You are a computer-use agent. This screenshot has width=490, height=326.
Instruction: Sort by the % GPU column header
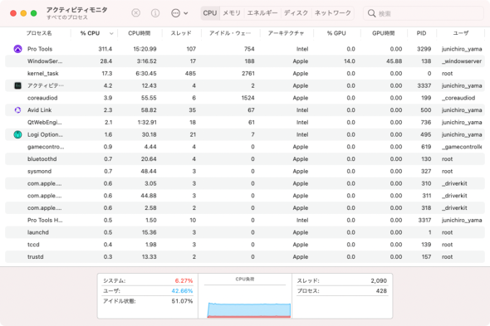(336, 33)
